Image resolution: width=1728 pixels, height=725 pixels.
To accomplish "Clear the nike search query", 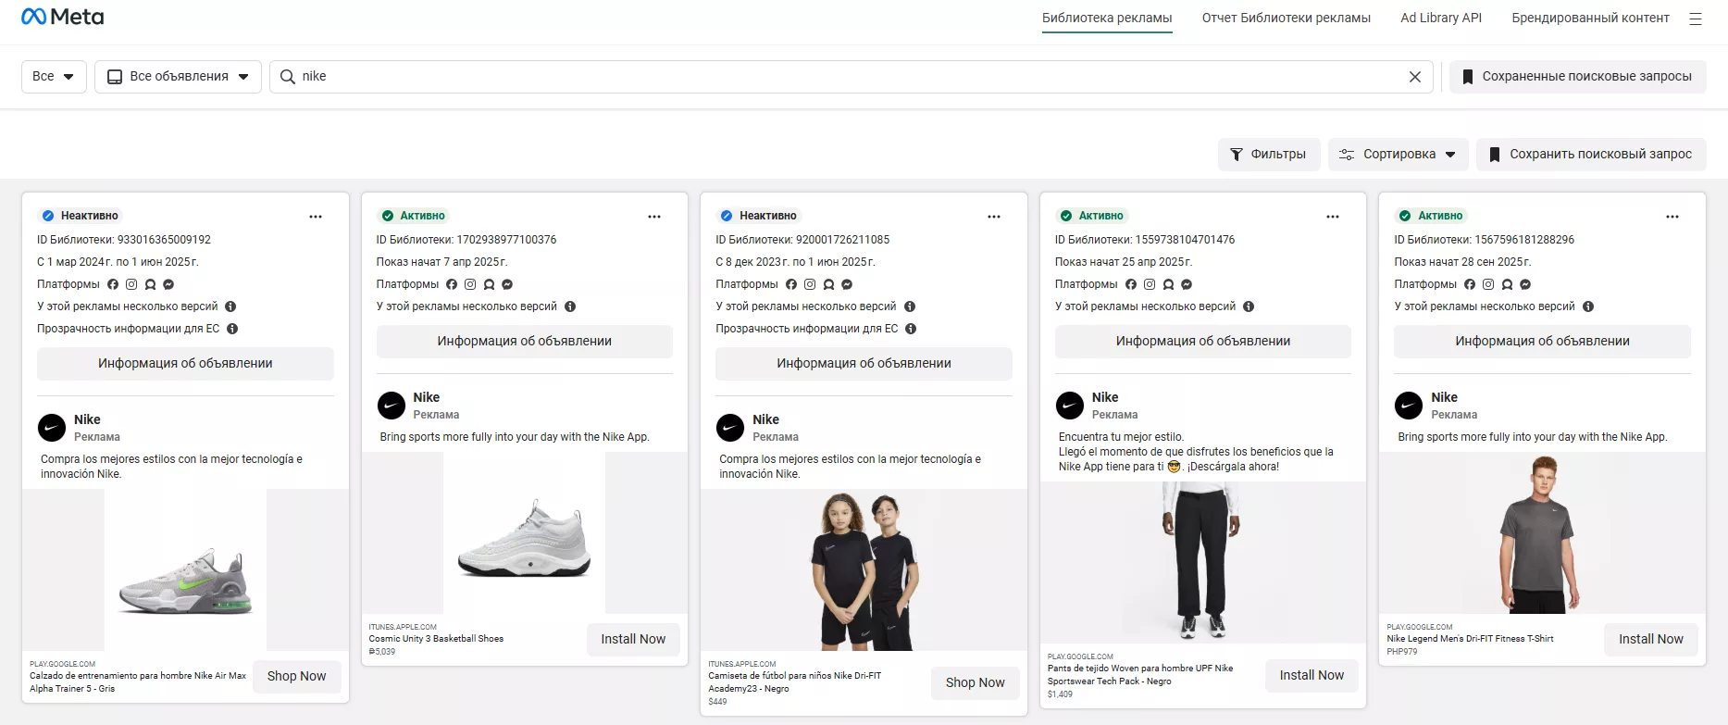I will point(1415,77).
